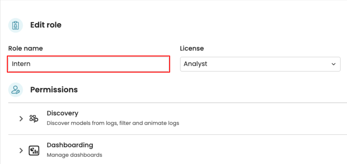347x164 pixels.
Task: Click the 'Manage dashboards' description text
Action: click(74, 155)
